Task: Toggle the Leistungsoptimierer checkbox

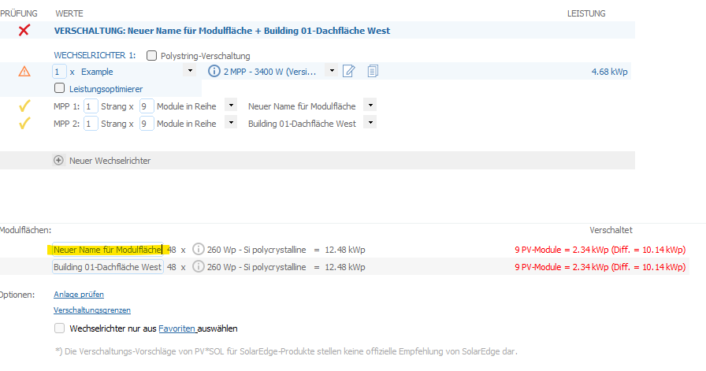Action: [59, 87]
